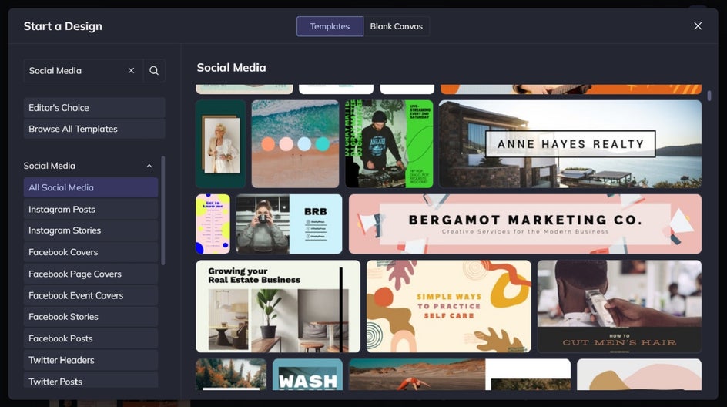Screen dimensions: 727x407
Task: Open Browse All Templates
Action: point(94,129)
